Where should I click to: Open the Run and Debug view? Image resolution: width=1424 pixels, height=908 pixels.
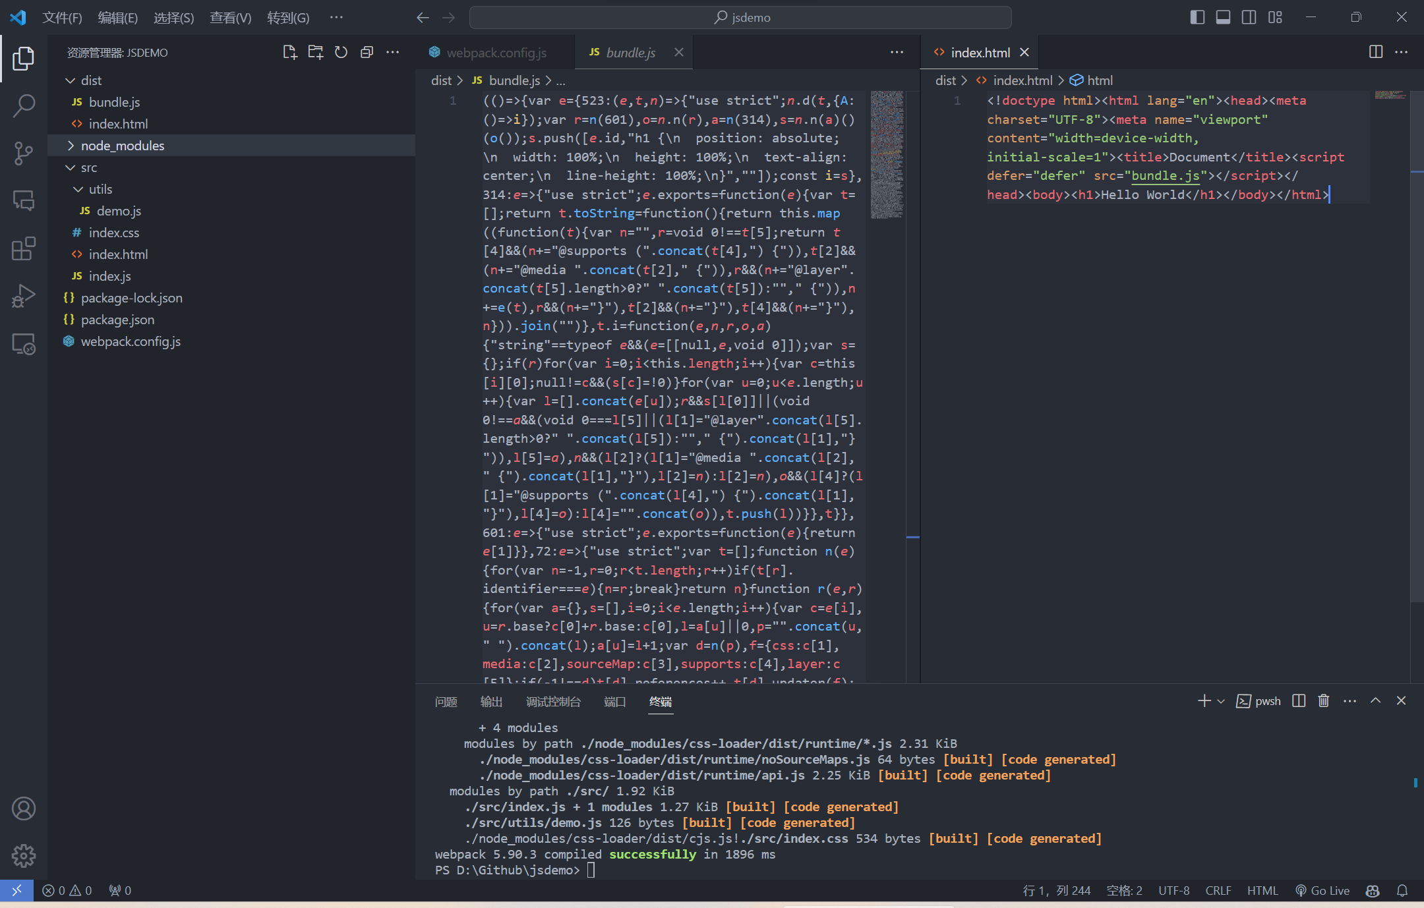coord(24,296)
